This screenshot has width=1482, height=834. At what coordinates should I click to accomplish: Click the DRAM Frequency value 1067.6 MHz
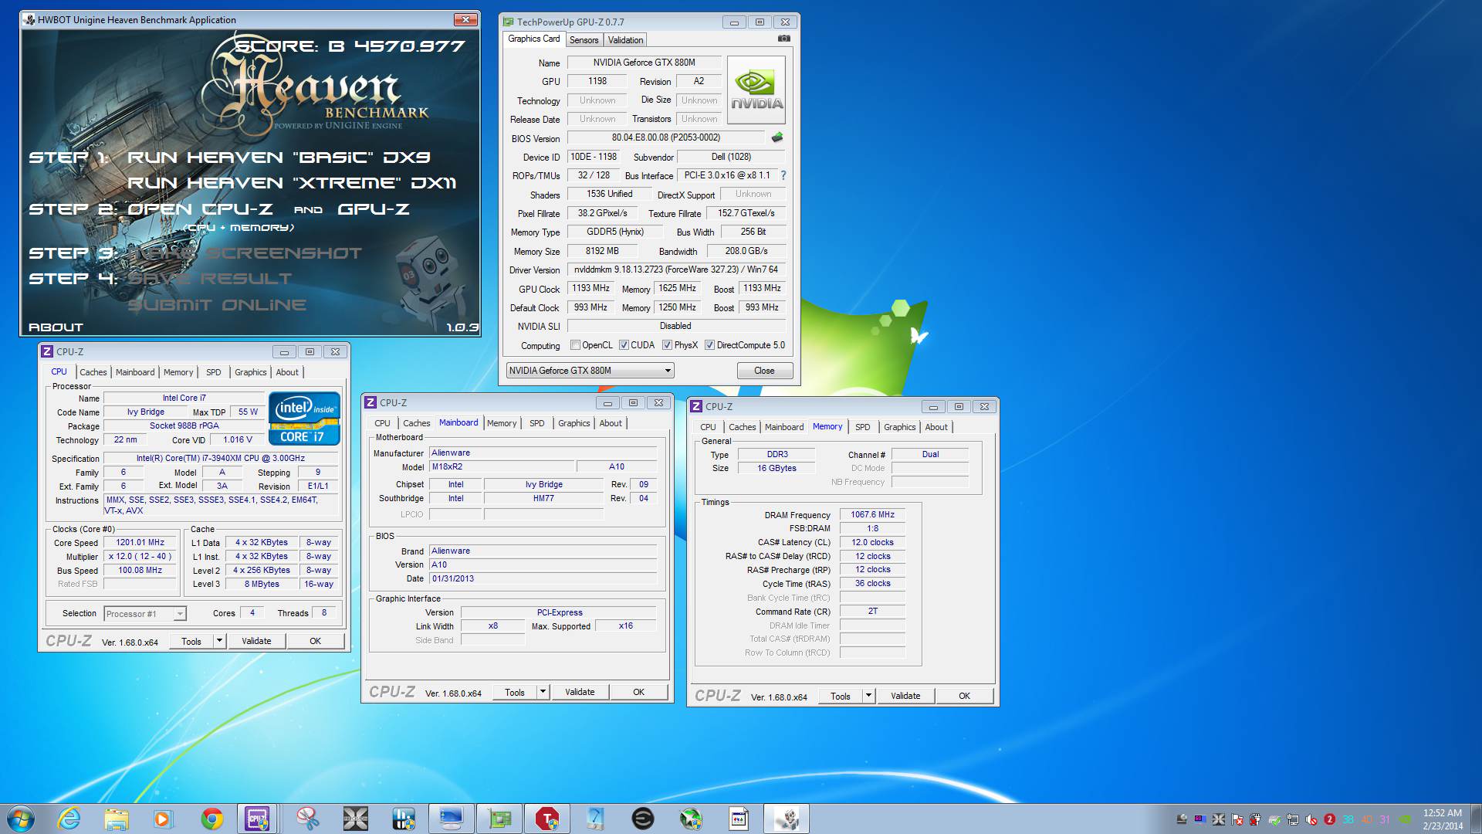tap(872, 514)
